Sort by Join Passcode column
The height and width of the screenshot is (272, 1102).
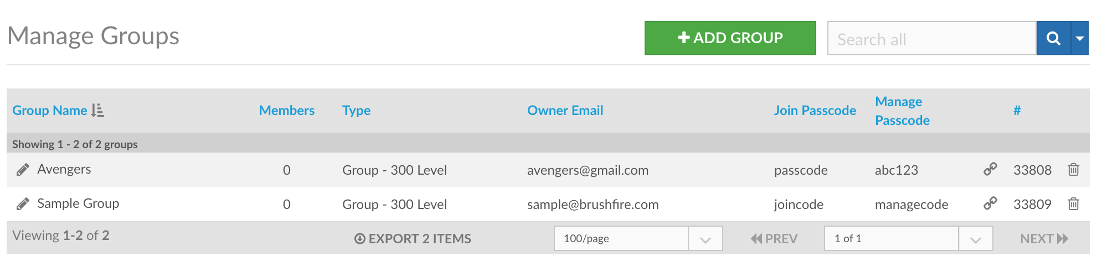[815, 110]
